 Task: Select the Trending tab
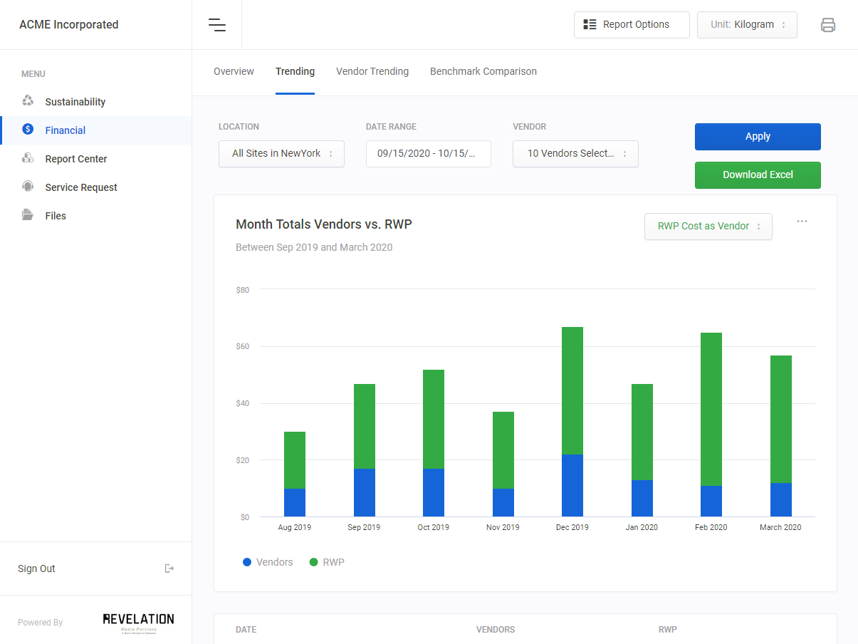295,71
